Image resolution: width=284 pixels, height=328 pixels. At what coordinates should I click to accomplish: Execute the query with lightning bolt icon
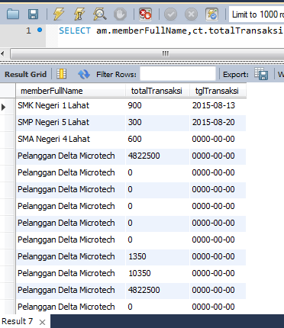[x=58, y=14]
